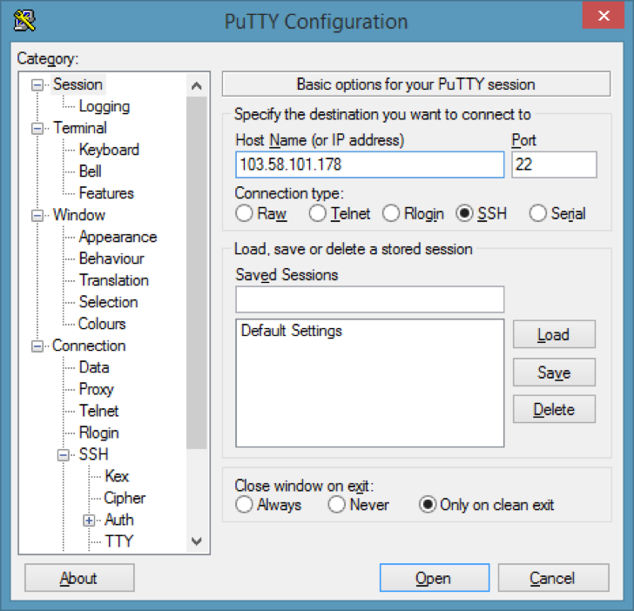This screenshot has height=611, width=634.
Task: Collapse the Session tree node
Action: point(37,85)
